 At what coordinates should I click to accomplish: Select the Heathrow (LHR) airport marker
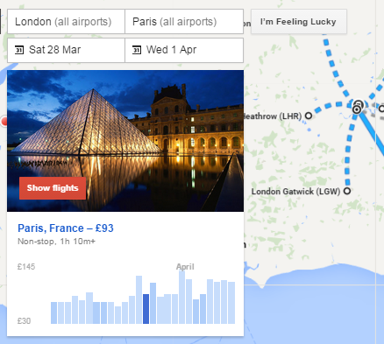(x=309, y=116)
